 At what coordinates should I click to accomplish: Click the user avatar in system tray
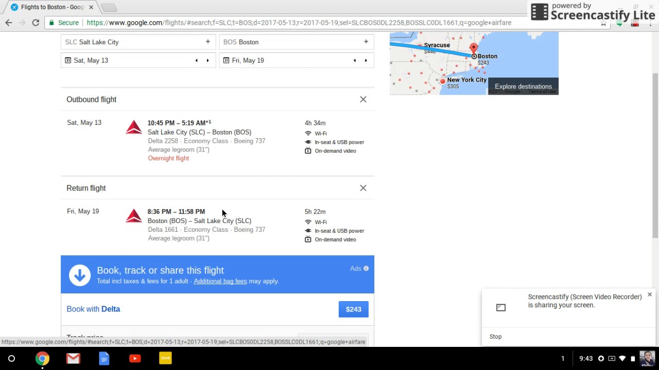pyautogui.click(x=647, y=358)
